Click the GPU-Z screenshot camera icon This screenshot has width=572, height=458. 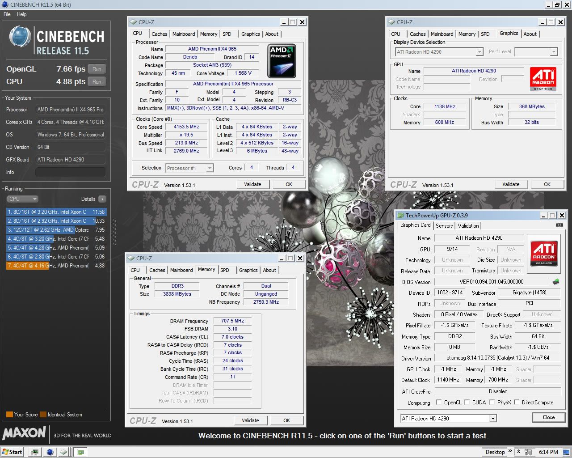pos(559,225)
